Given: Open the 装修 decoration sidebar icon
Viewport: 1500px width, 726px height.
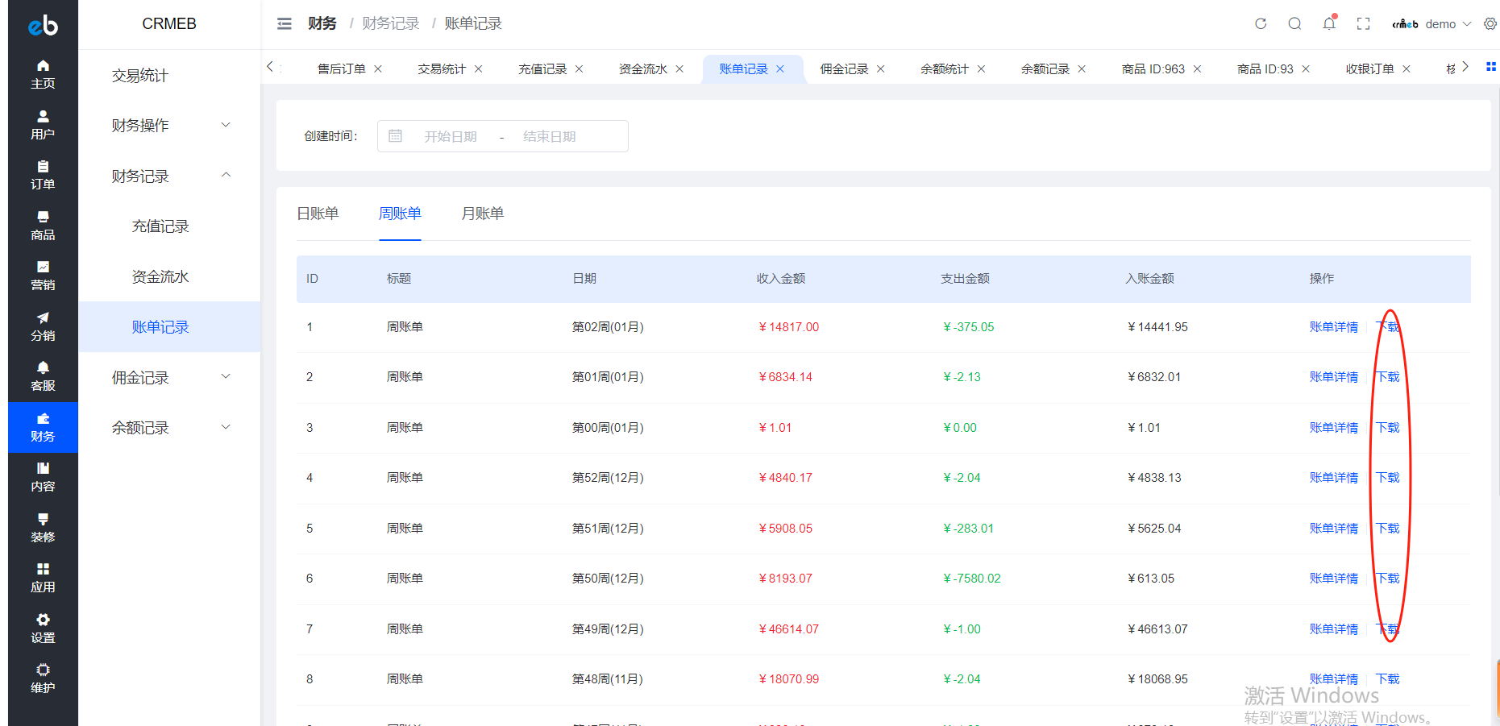Looking at the screenshot, I should click(x=43, y=528).
